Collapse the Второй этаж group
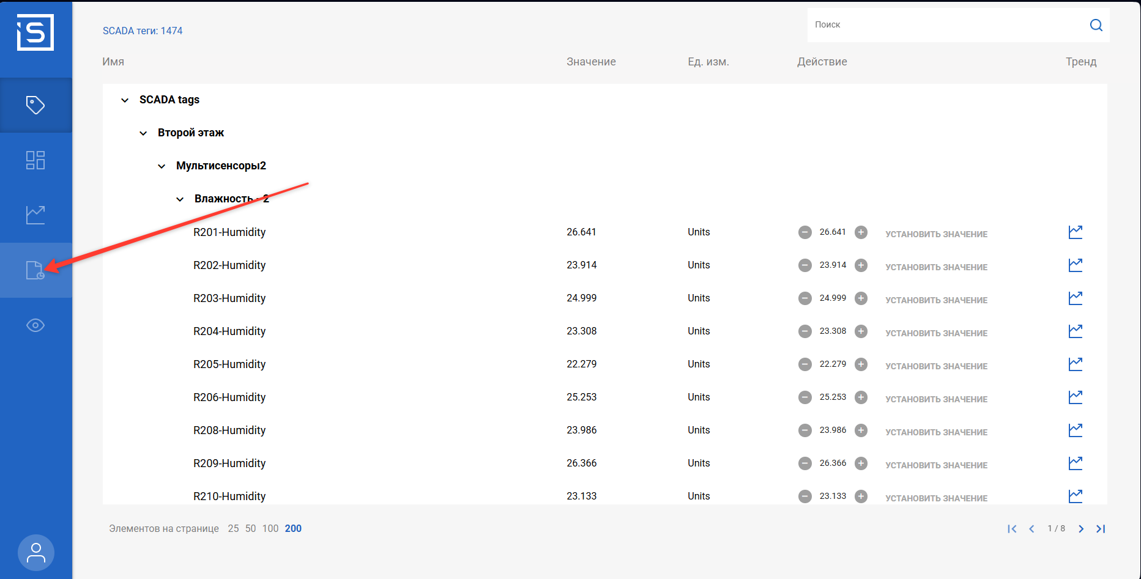Screen dimensions: 1141x579 tap(143, 133)
